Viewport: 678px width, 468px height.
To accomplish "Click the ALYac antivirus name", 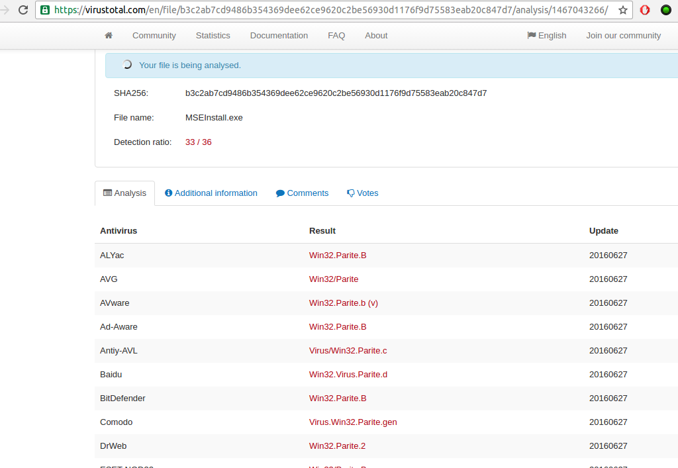I will pyautogui.click(x=112, y=256).
